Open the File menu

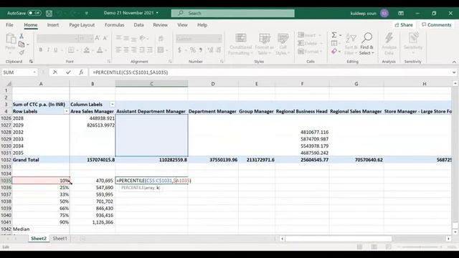tap(9, 25)
